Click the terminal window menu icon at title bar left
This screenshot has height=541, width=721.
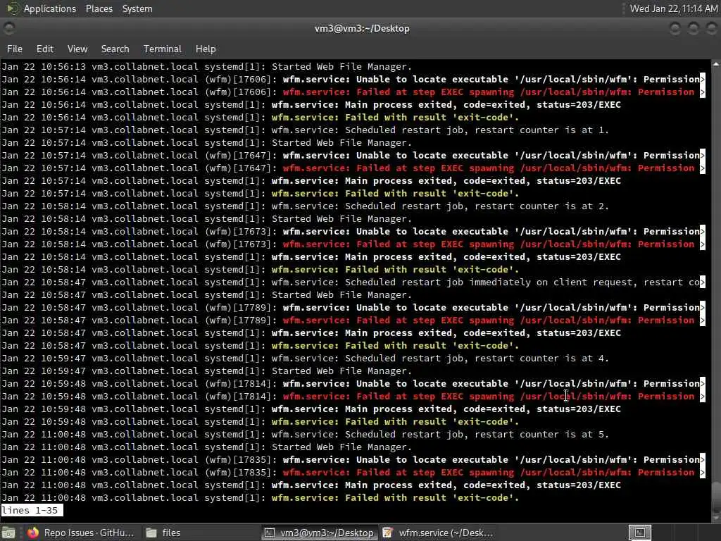coord(8,28)
